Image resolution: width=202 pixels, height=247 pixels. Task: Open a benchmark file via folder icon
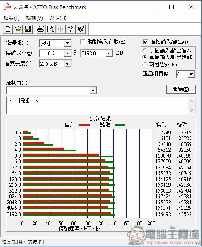(x=18, y=29)
